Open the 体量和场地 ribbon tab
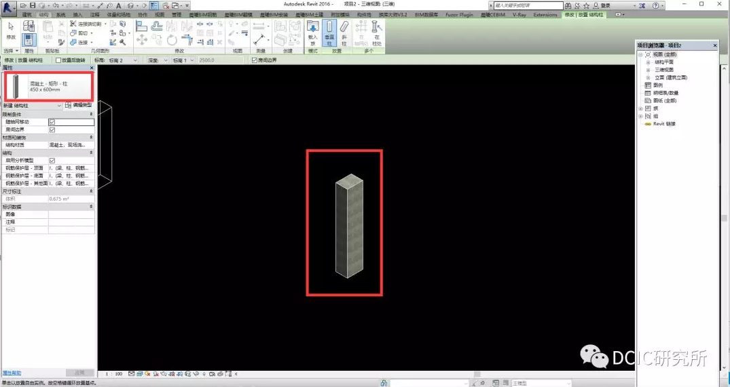Screen dimensions: 730x387 pyautogui.click(x=119, y=15)
